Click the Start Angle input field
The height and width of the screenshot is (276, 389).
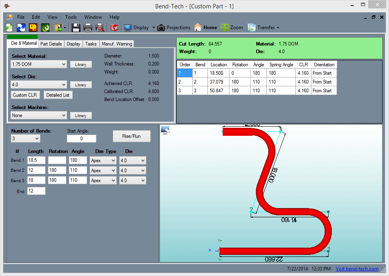81,139
